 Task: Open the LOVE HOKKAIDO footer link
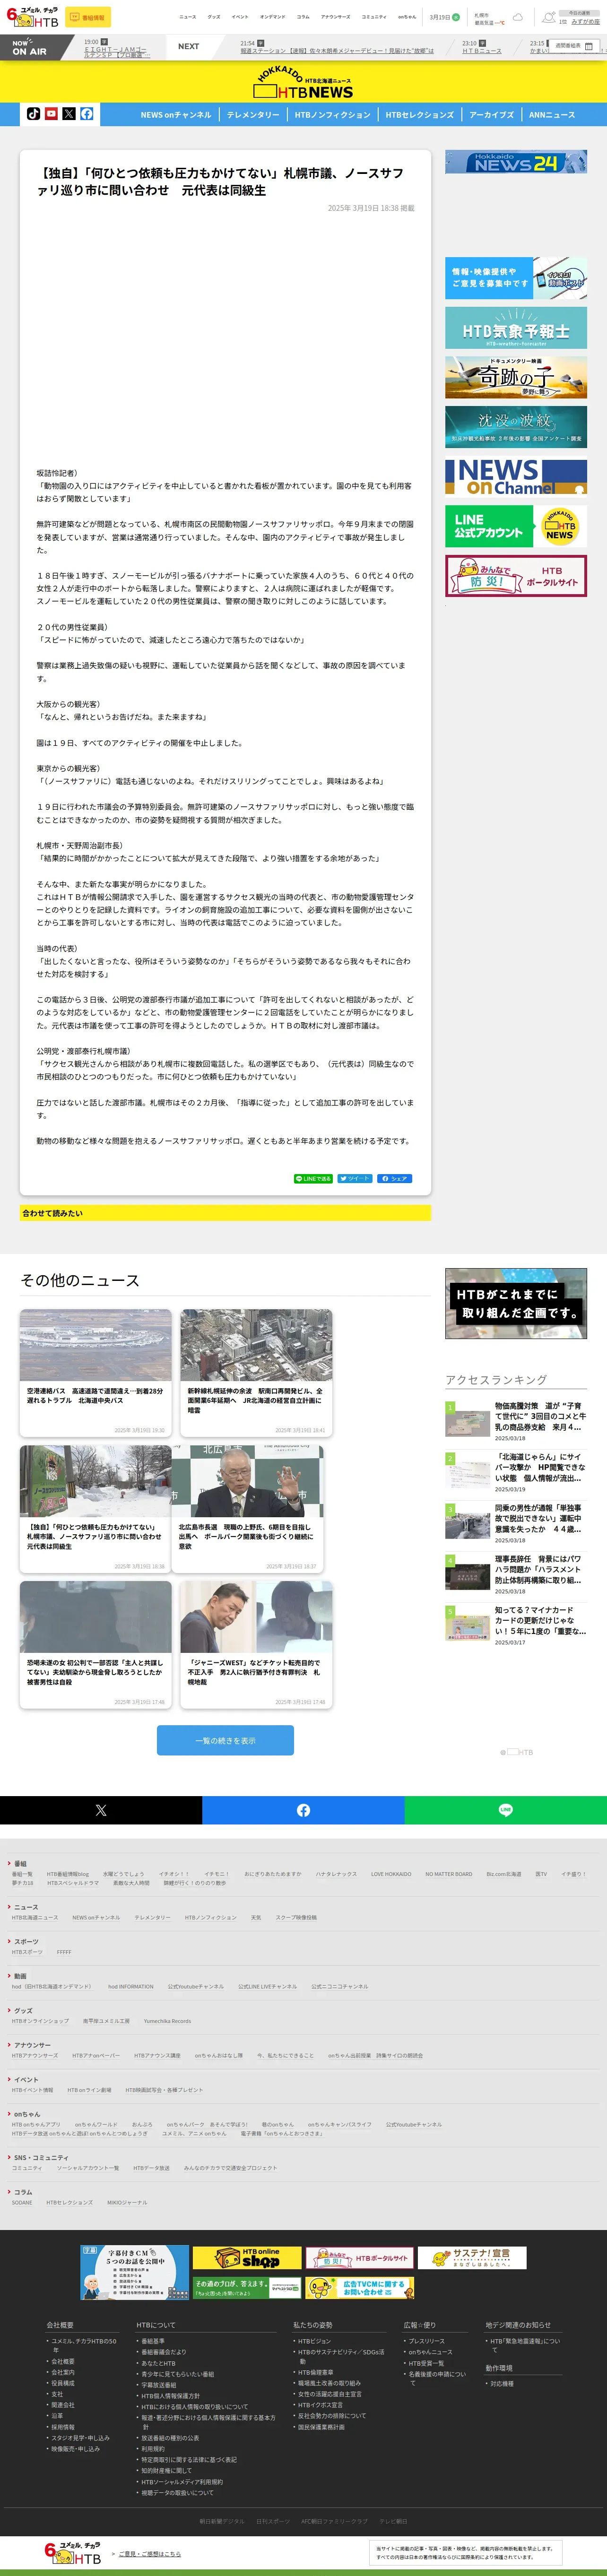391,1874
